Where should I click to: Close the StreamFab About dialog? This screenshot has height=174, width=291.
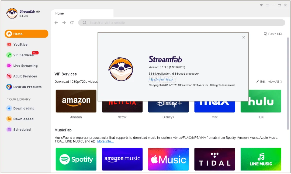click(x=244, y=37)
